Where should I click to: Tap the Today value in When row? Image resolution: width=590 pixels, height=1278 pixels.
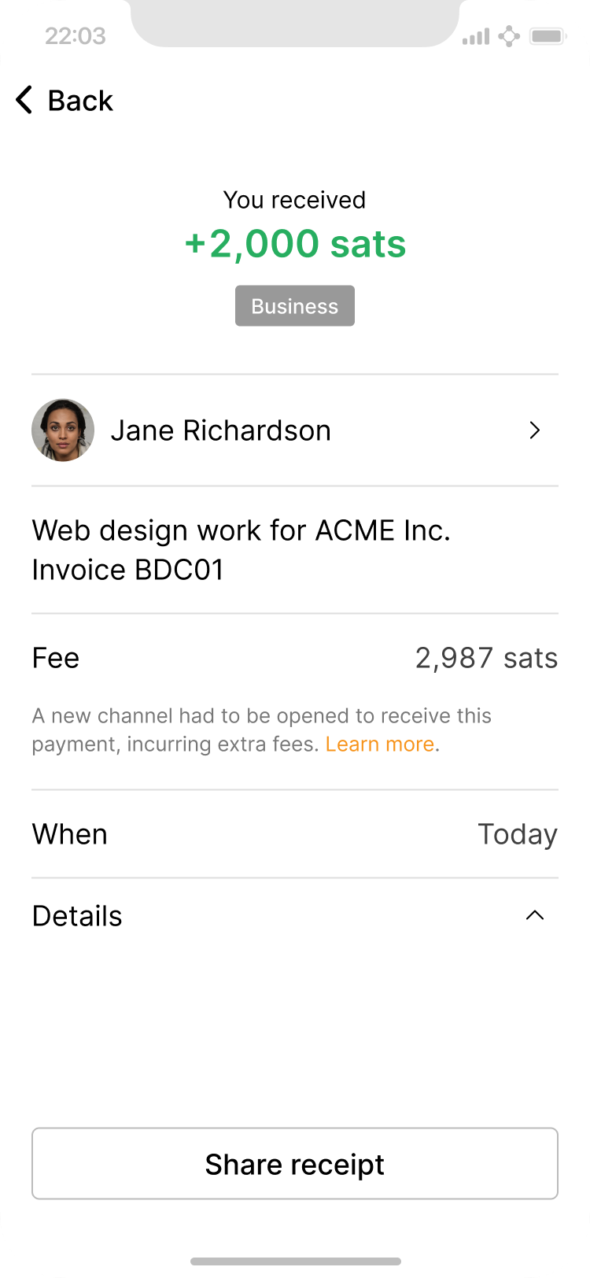(x=518, y=834)
